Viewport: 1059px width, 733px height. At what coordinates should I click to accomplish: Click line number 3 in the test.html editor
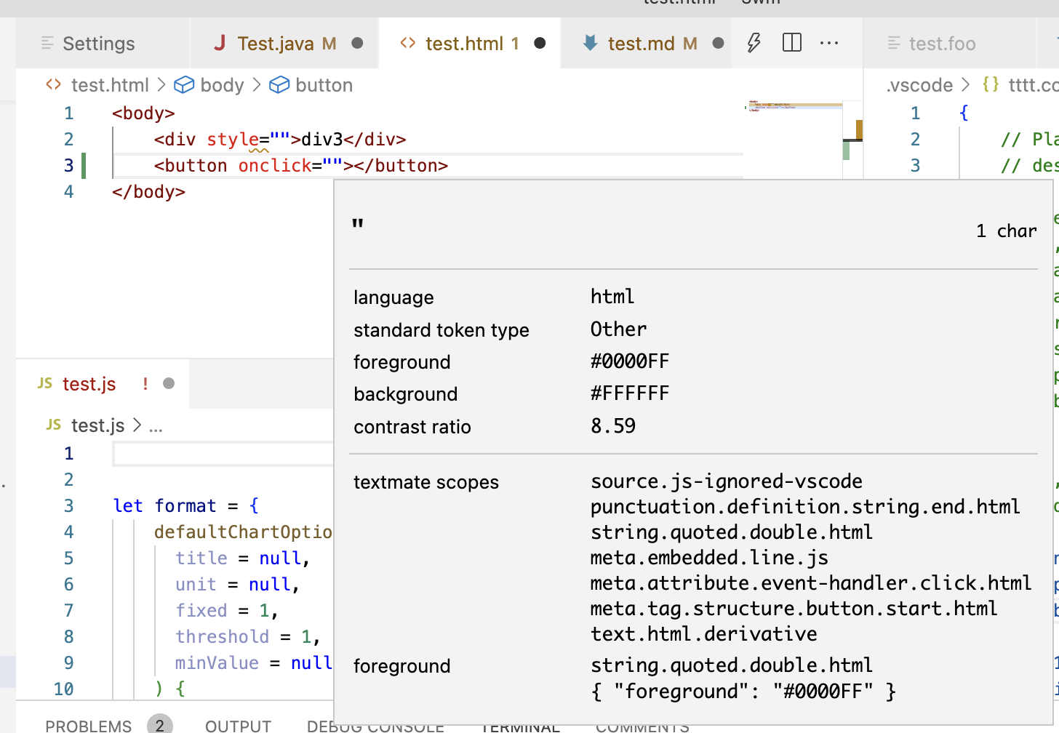(68, 165)
